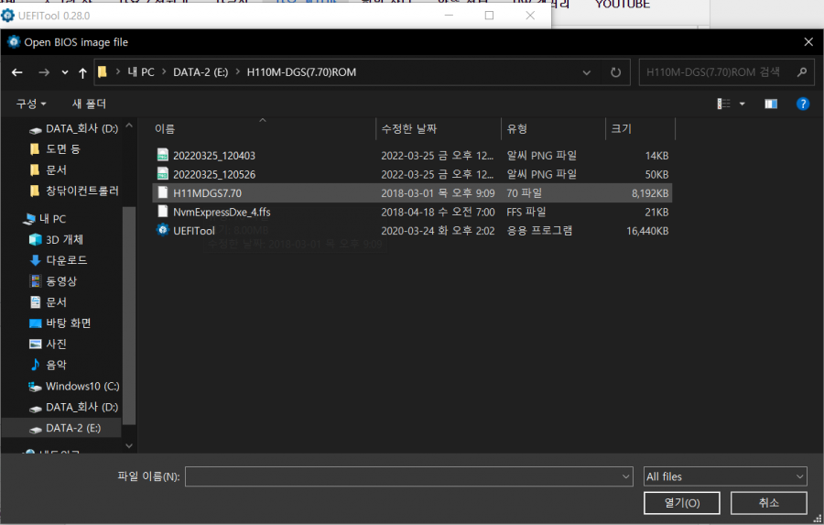Open the '문서' quick access folder
This screenshot has height=525, width=824.
point(56,170)
